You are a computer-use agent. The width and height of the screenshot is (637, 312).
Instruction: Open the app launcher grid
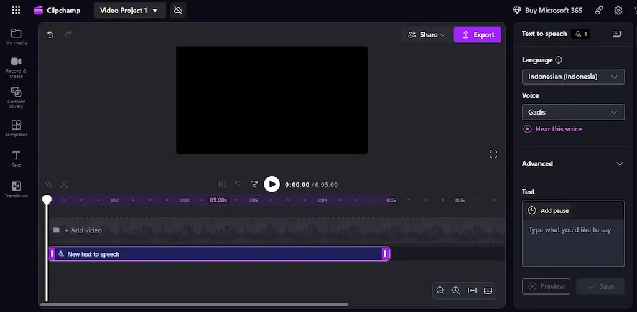click(x=16, y=10)
